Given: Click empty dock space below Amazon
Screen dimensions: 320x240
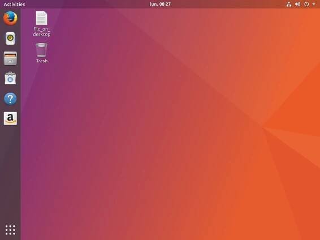Looking at the screenshot, I should point(10,174).
